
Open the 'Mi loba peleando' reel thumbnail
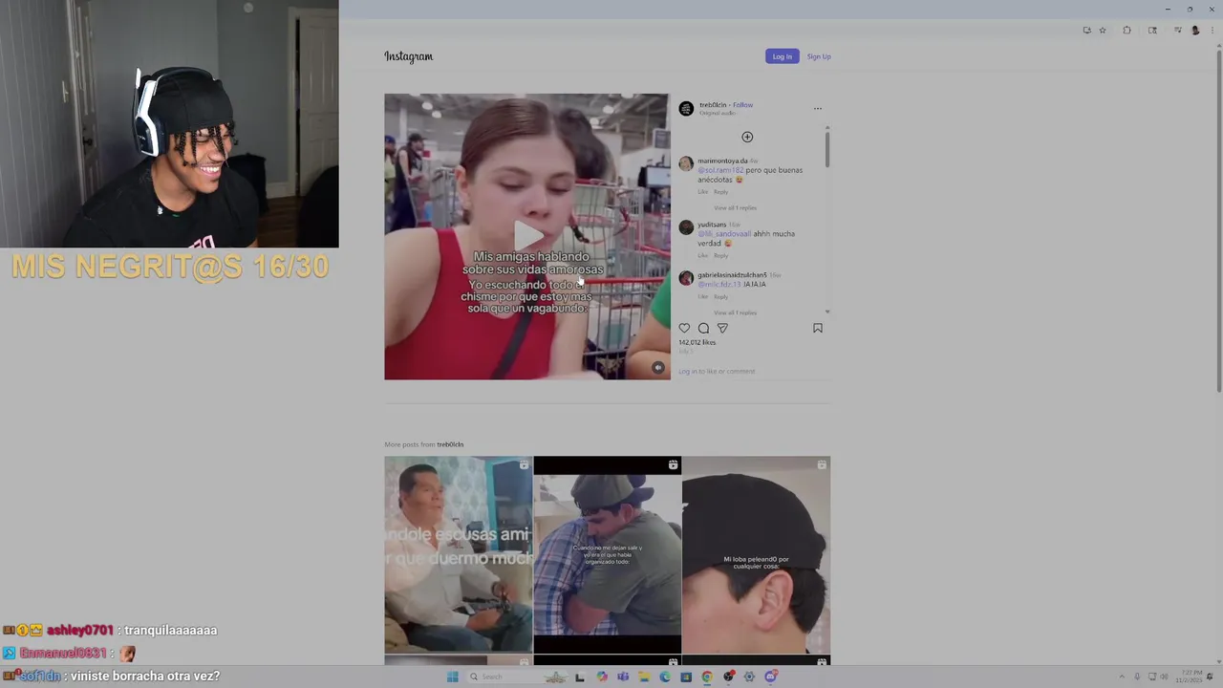(757, 554)
